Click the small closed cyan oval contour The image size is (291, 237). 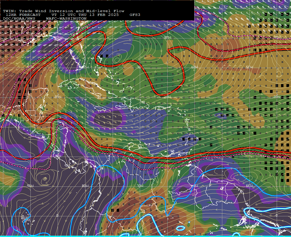coord(180,228)
